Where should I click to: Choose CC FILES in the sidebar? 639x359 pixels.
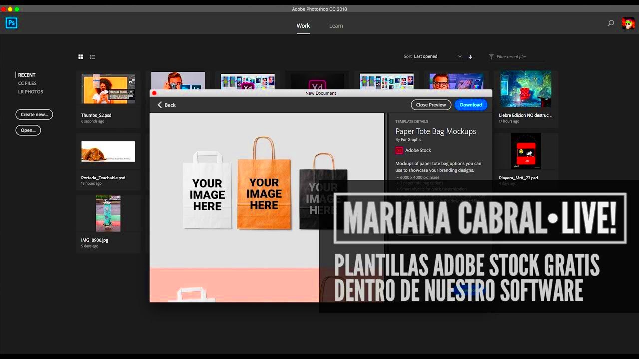(27, 83)
